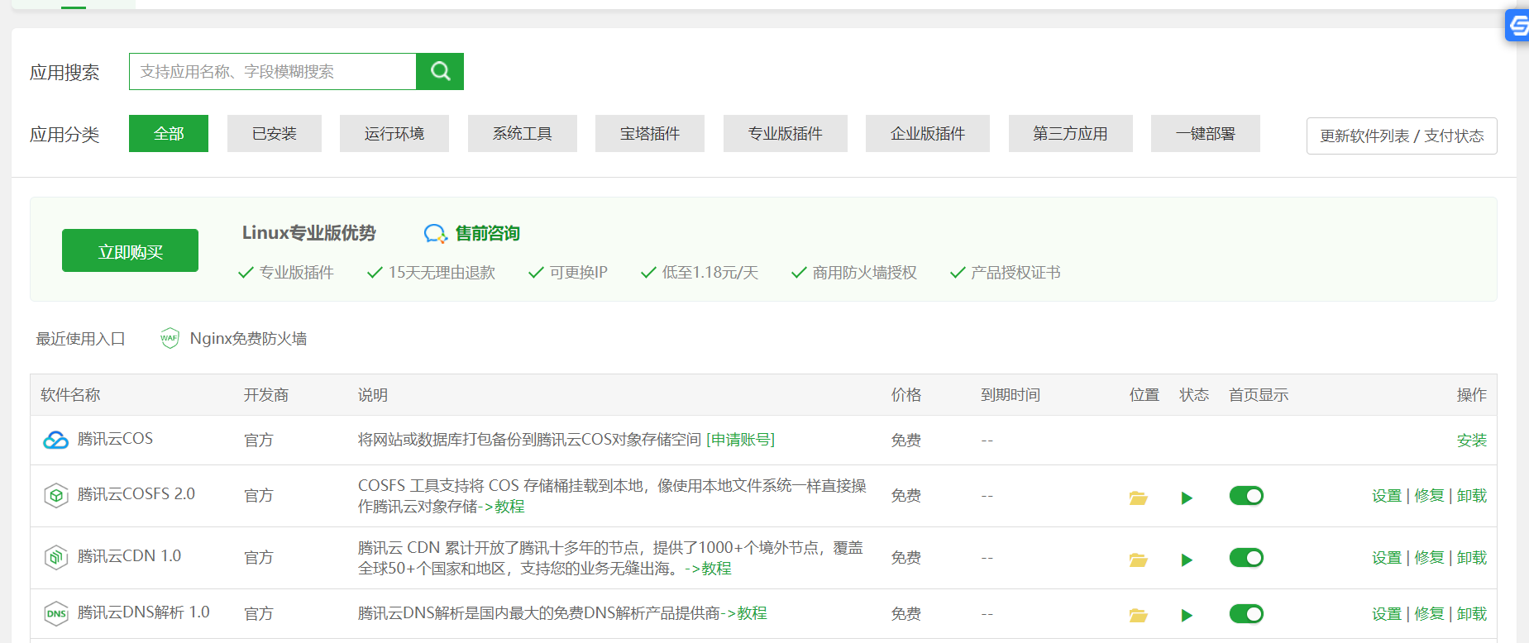This screenshot has height=643, width=1529.
Task: Click the 售前咨询 chat bubble icon
Action: (435, 234)
